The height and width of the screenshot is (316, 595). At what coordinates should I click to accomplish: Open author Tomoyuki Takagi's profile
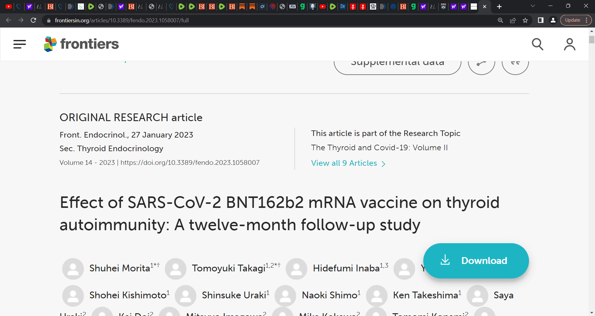[x=228, y=268]
